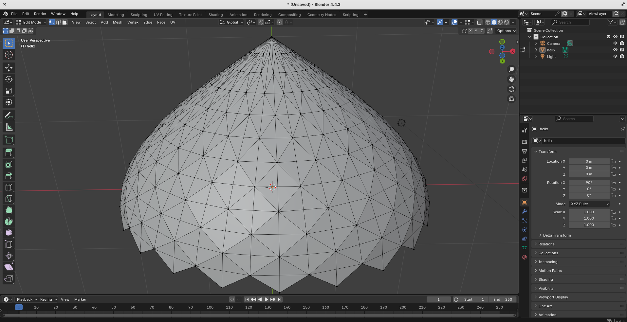This screenshot has width=627, height=322.
Task: Click the Scale X value field
Action: tap(589, 212)
